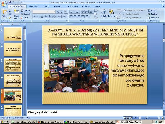Switch to the Animacje tab
The image size is (165, 124).
pos(58,6)
